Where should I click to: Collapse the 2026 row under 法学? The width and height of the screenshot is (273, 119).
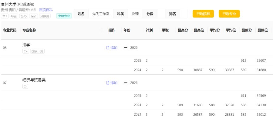[x=126, y=48]
